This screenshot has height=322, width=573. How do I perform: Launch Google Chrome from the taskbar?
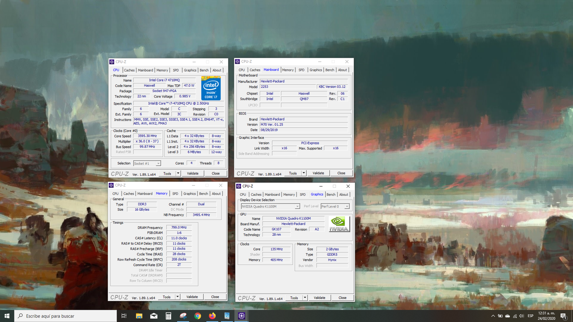point(198,316)
